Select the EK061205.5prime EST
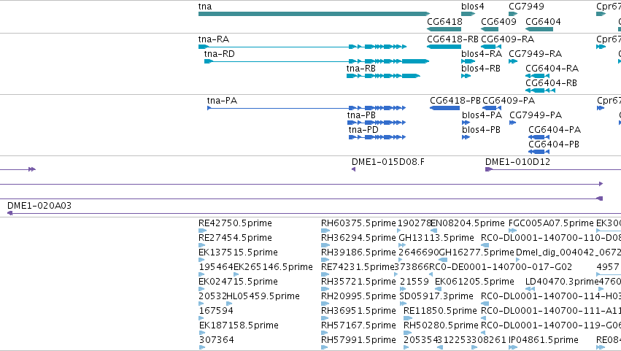The height and width of the screenshot is (351, 621). (x=438, y=289)
